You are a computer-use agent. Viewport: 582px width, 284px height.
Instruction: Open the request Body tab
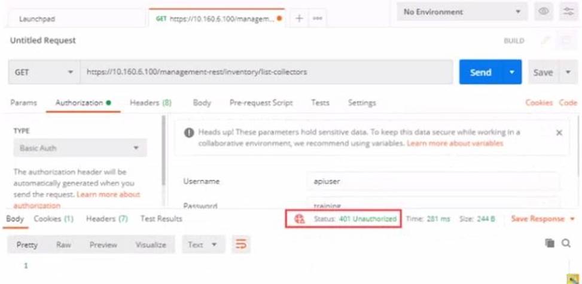202,103
